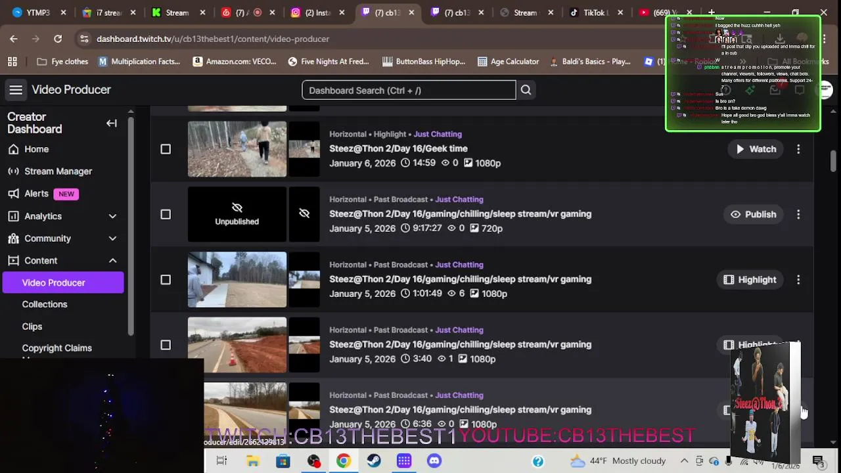
Task: Open more options for the Geek time video
Action: 798,149
